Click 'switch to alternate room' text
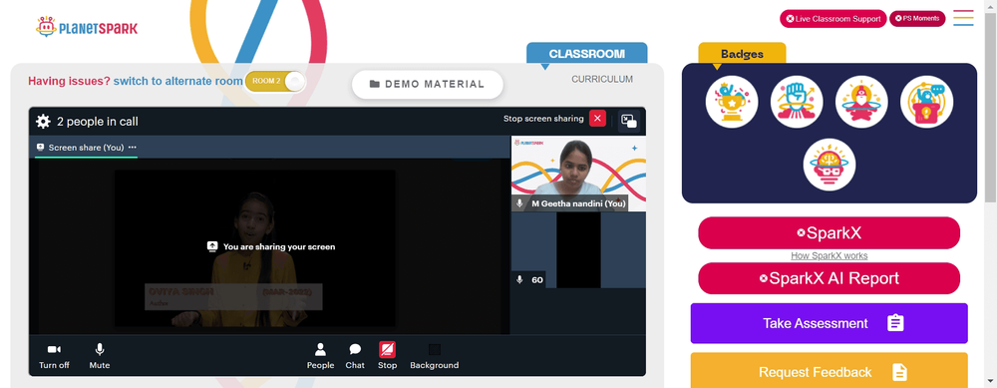Viewport: 997px width, 388px height. (x=178, y=82)
